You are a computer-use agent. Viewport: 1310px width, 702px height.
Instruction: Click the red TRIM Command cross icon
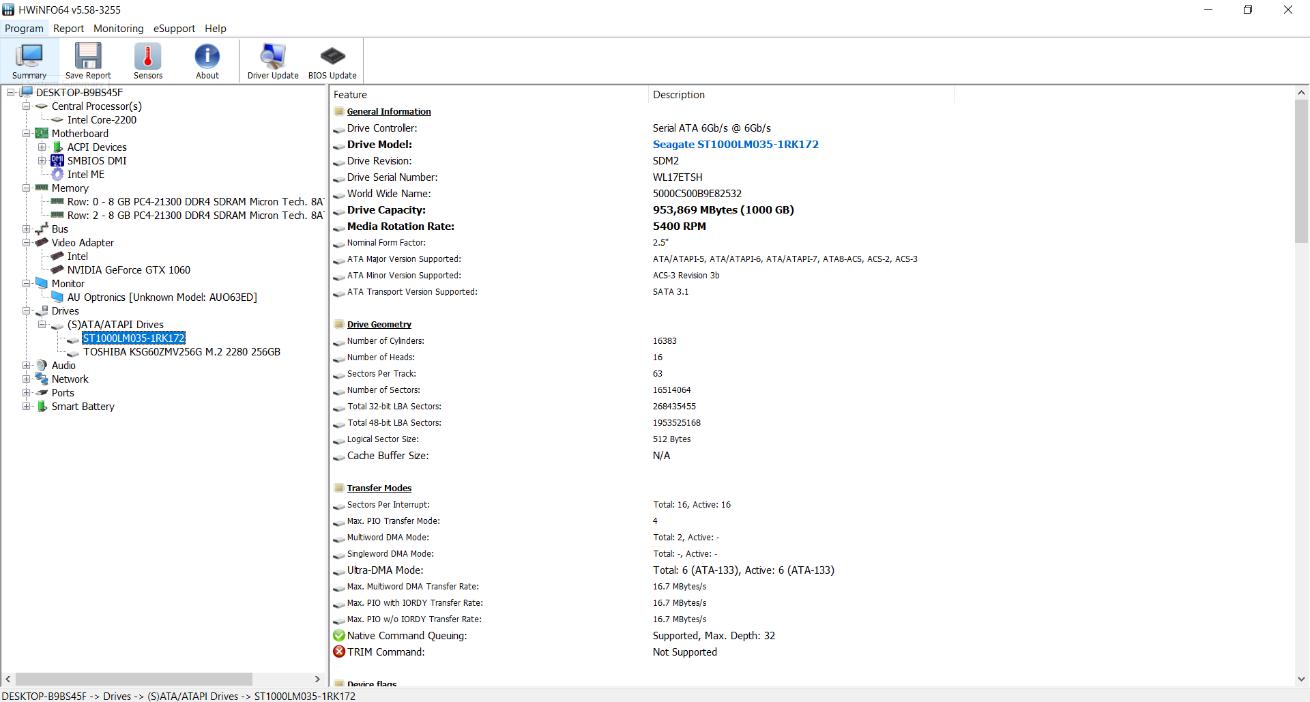(x=339, y=652)
